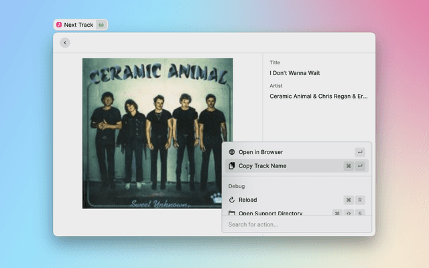The width and height of the screenshot is (429, 268).
Task: Click the Reload circular arrow icon
Action: pyautogui.click(x=232, y=200)
